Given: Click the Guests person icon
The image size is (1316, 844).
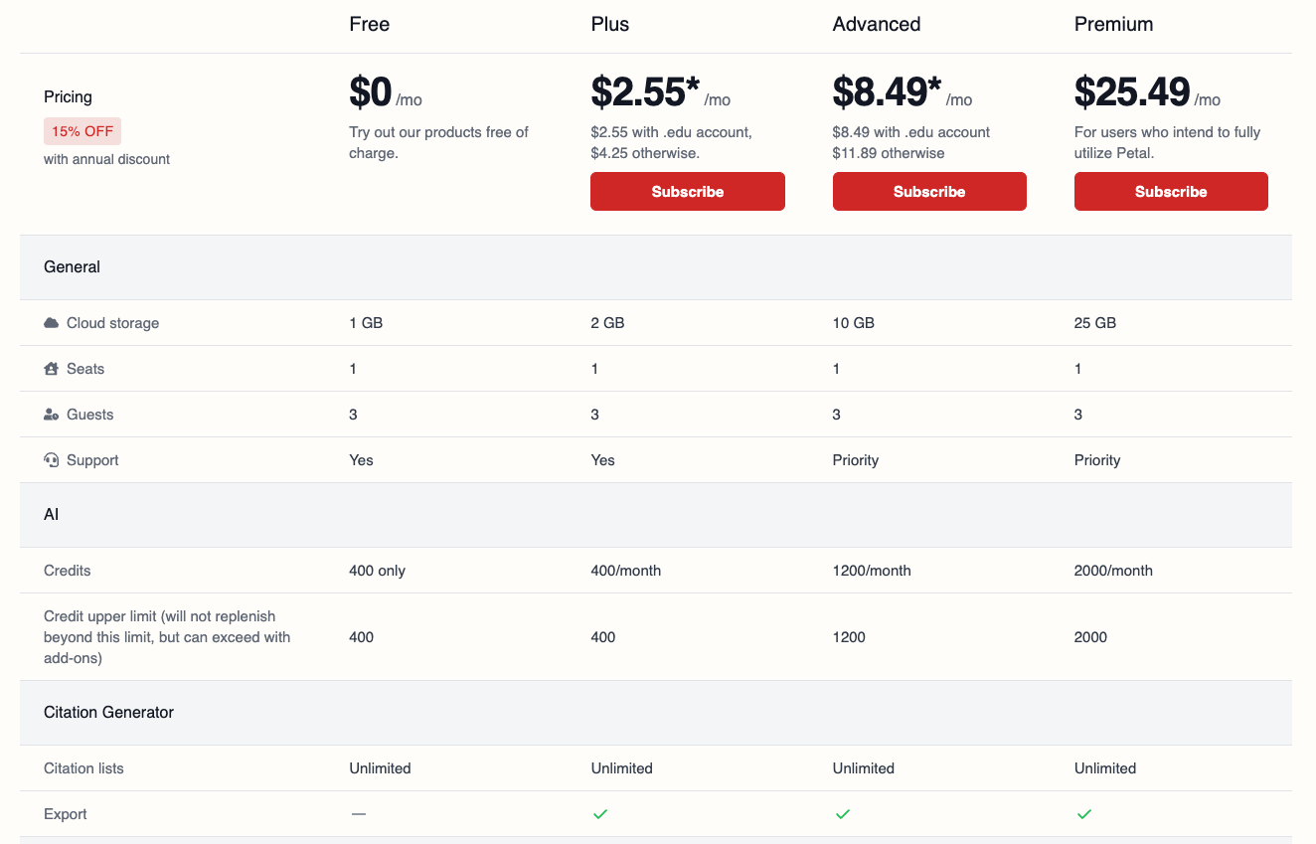Looking at the screenshot, I should [x=52, y=415].
